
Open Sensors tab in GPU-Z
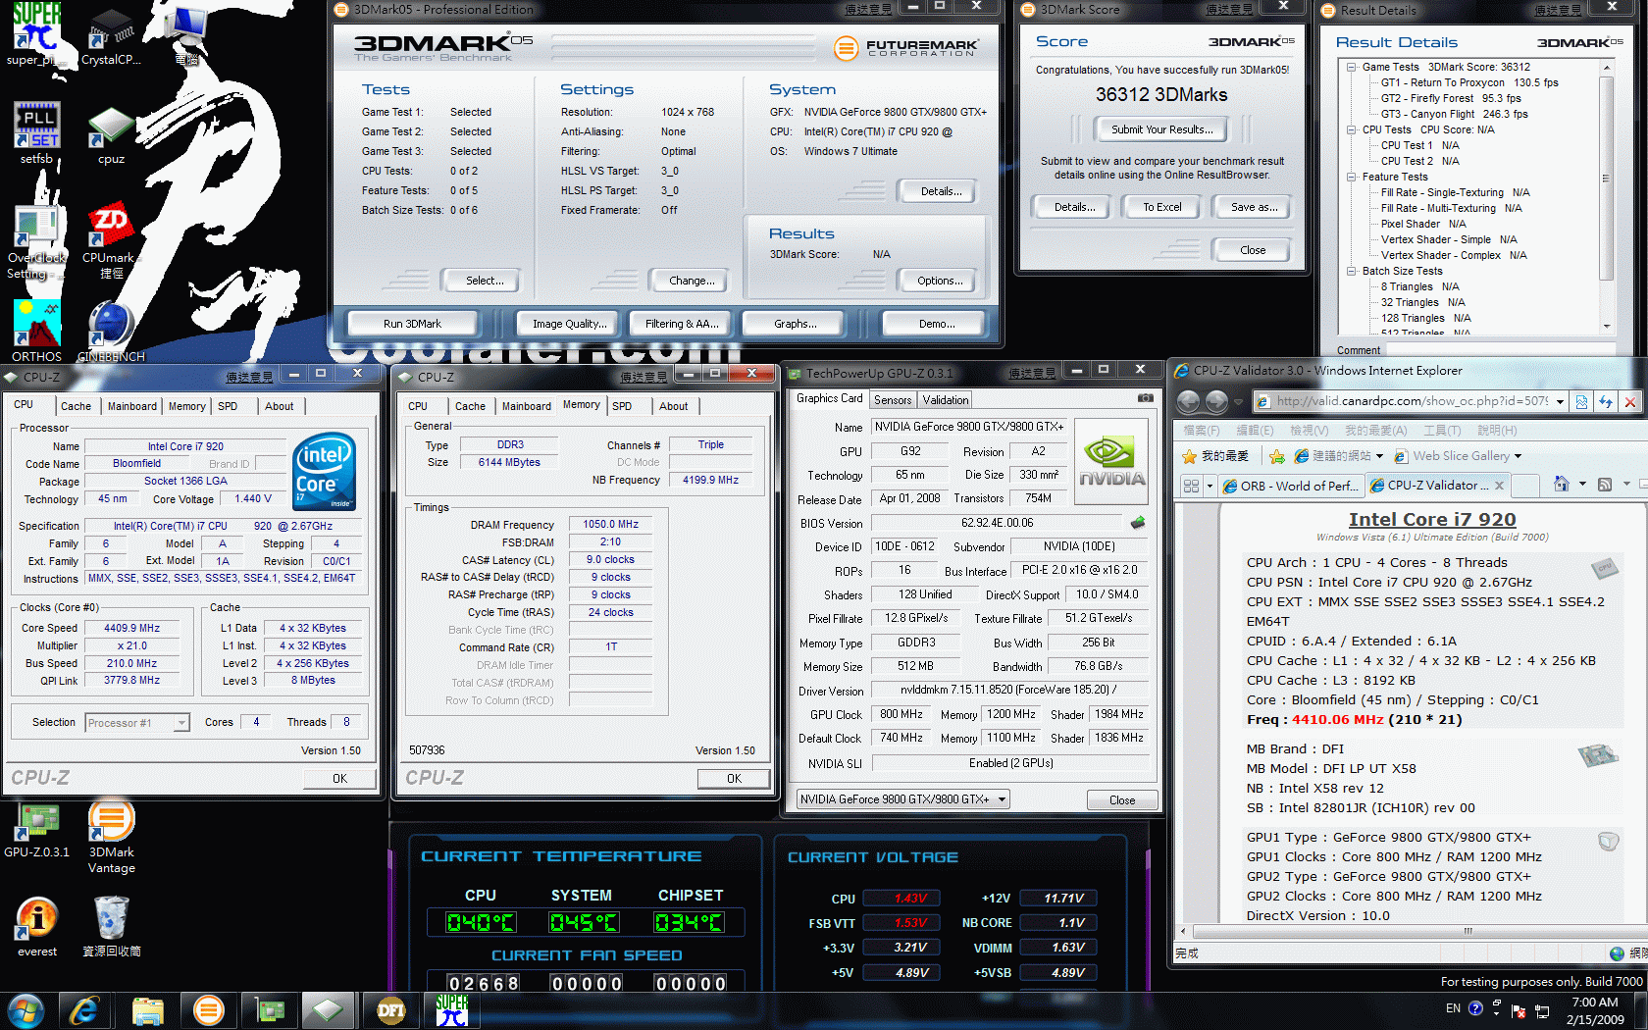coord(893,399)
